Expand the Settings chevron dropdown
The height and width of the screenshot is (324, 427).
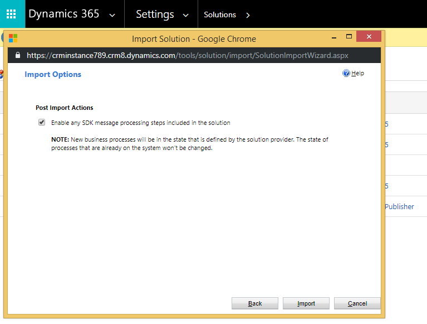click(x=186, y=15)
